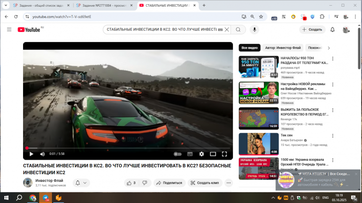Turn on subtitles in the player
This screenshot has width=362, height=203.
coord(190,154)
